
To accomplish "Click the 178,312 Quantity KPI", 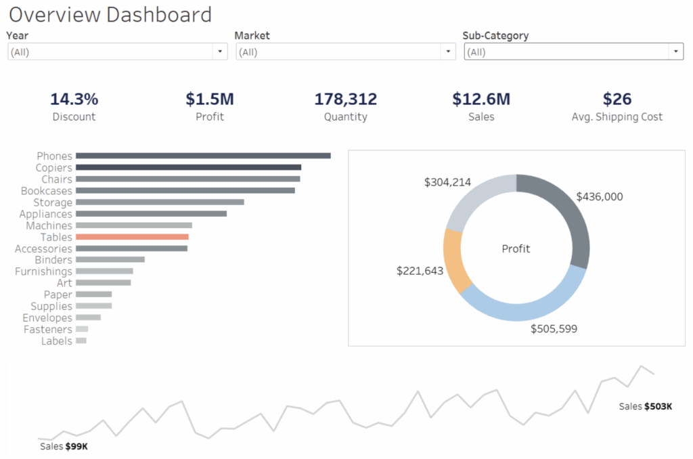I will pyautogui.click(x=346, y=106).
